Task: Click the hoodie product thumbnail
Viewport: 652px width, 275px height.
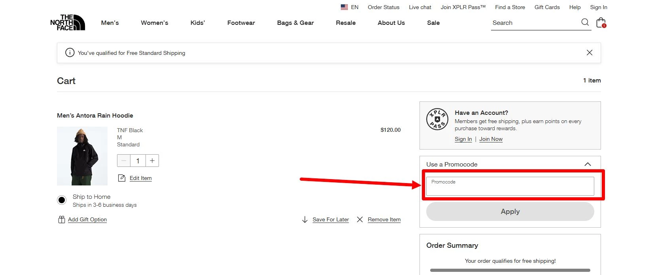Action: coord(82,156)
